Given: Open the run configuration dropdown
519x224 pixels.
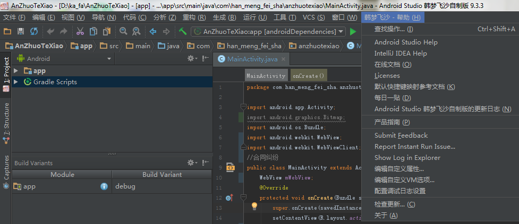Looking at the screenshot, I should click(x=268, y=32).
